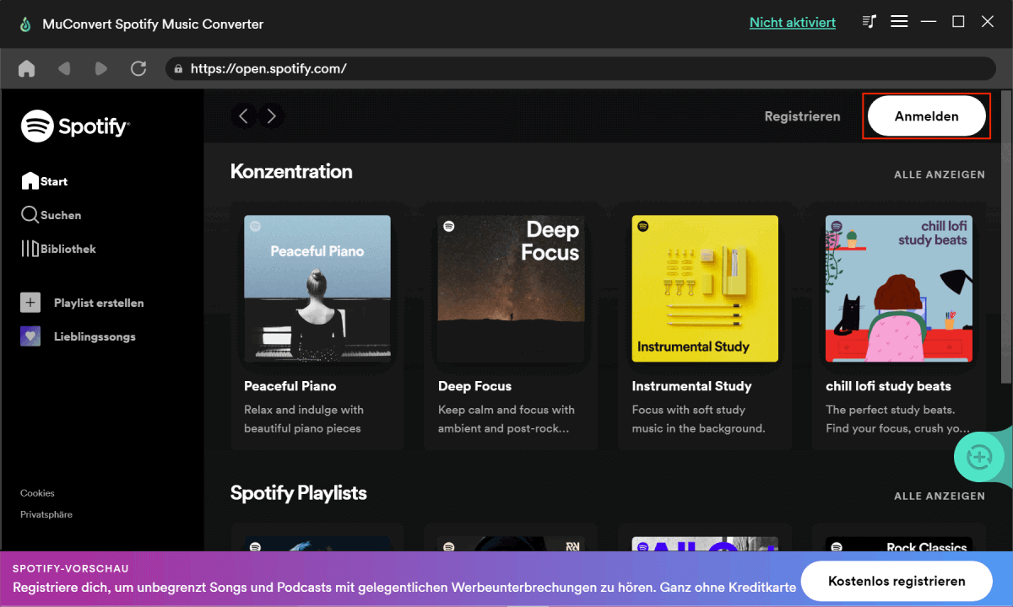Navigate back with the browser back arrow
The image size is (1013, 607).
(64, 68)
